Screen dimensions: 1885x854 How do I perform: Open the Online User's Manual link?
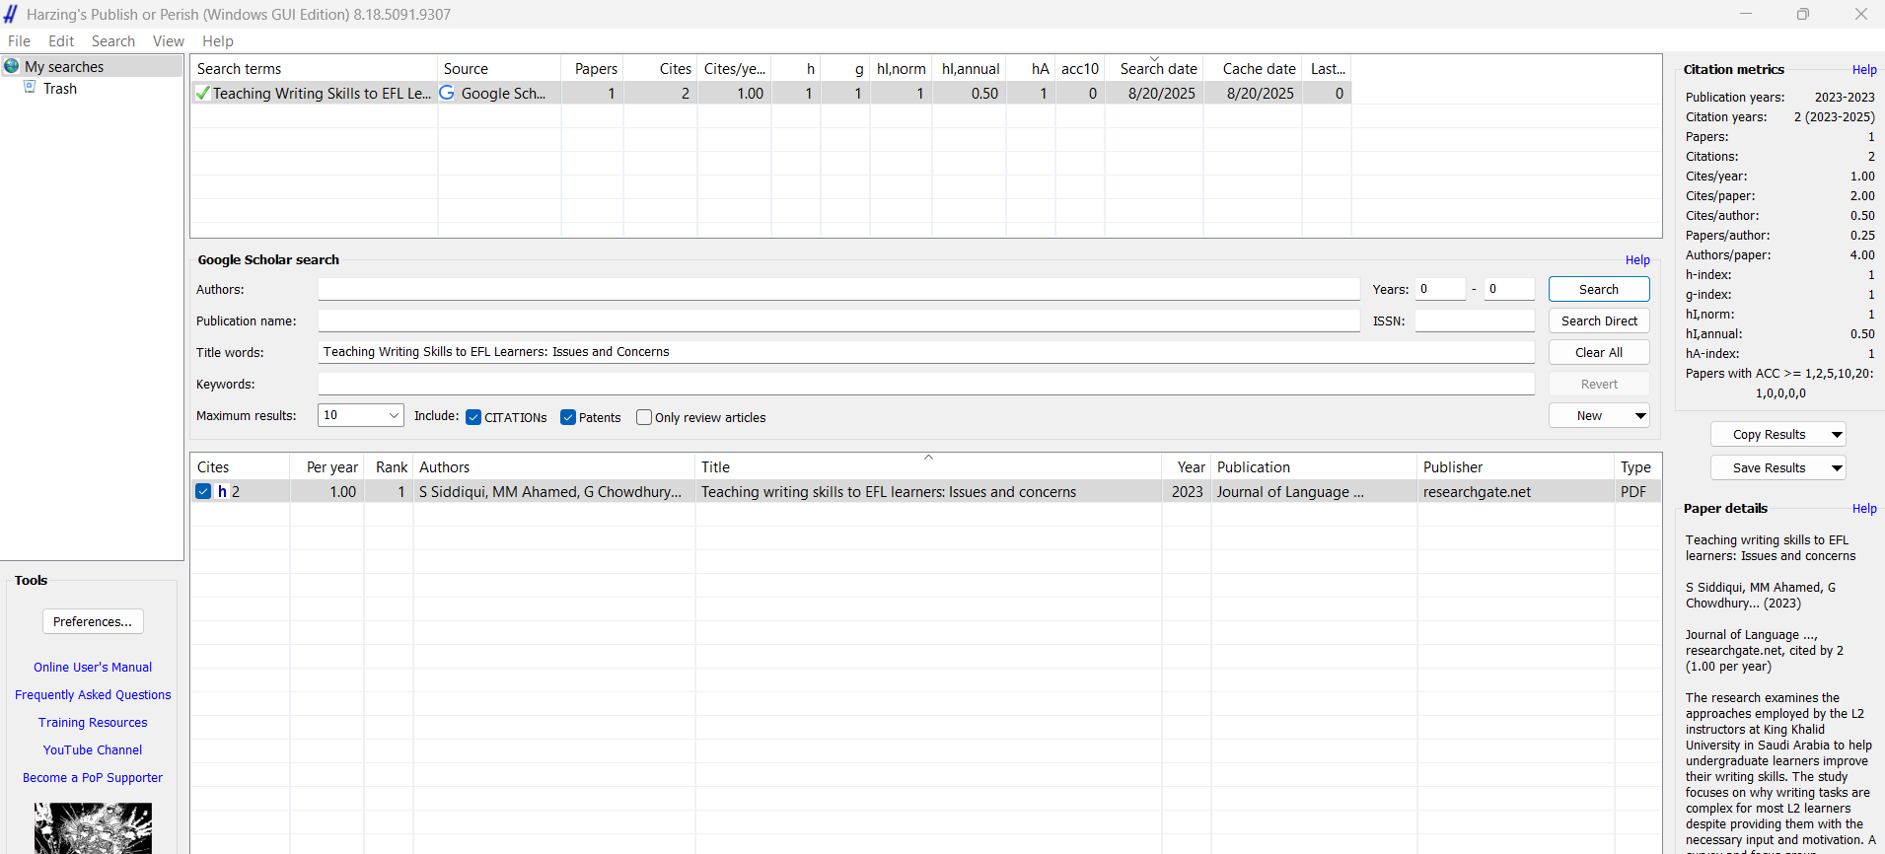pyautogui.click(x=93, y=668)
